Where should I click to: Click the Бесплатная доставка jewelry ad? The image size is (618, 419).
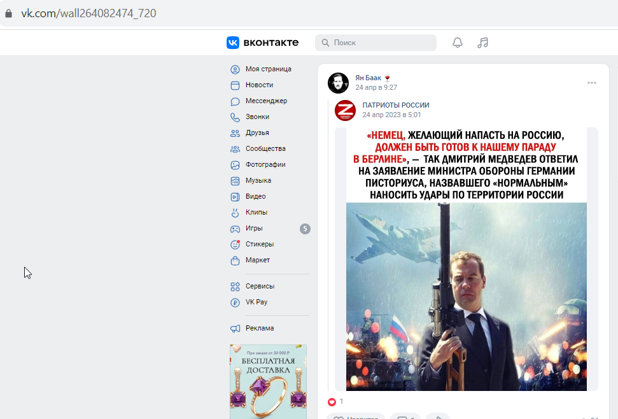click(269, 381)
